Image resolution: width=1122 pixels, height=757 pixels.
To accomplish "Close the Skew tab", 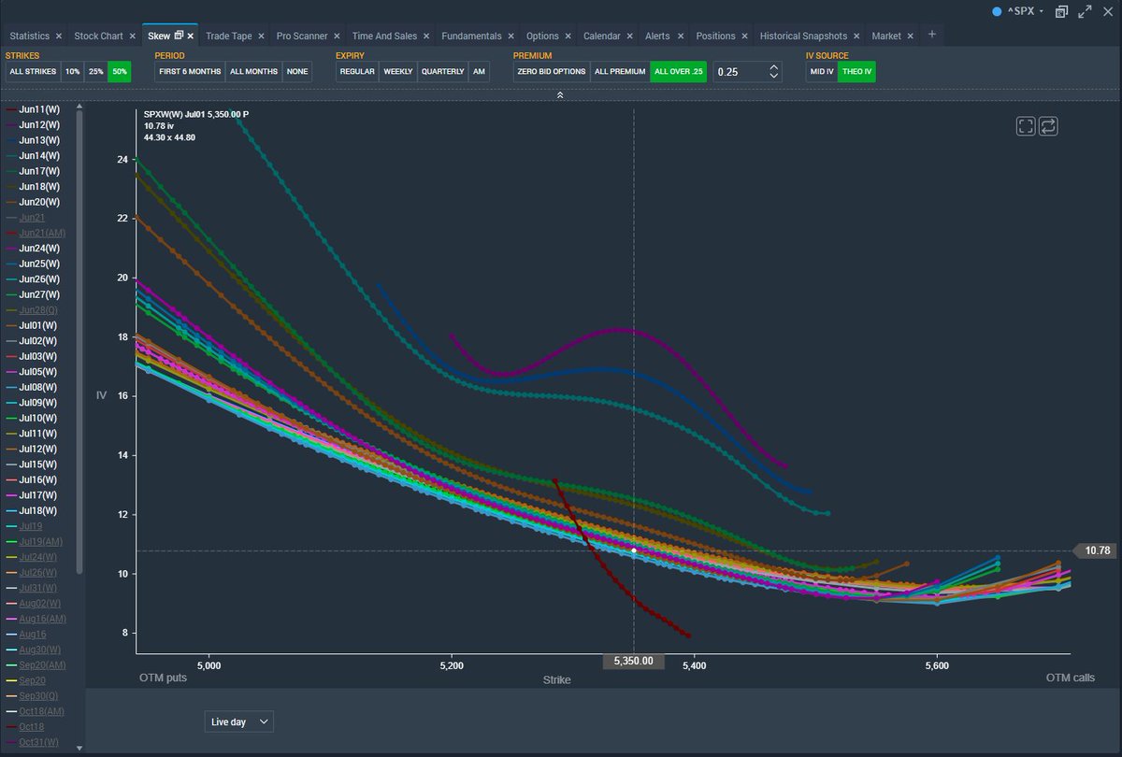I will 191,36.
